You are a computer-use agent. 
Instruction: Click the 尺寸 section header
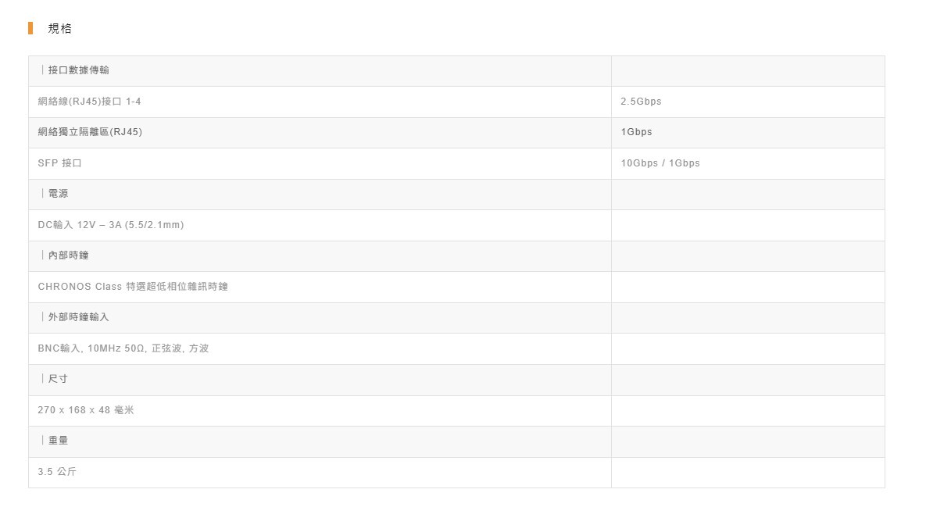[58, 379]
